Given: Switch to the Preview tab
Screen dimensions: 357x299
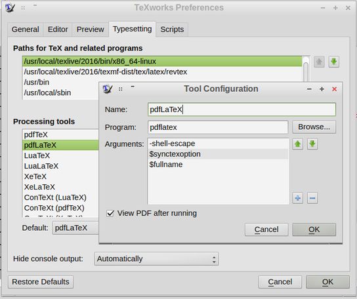Looking at the screenshot, I should [x=90, y=30].
